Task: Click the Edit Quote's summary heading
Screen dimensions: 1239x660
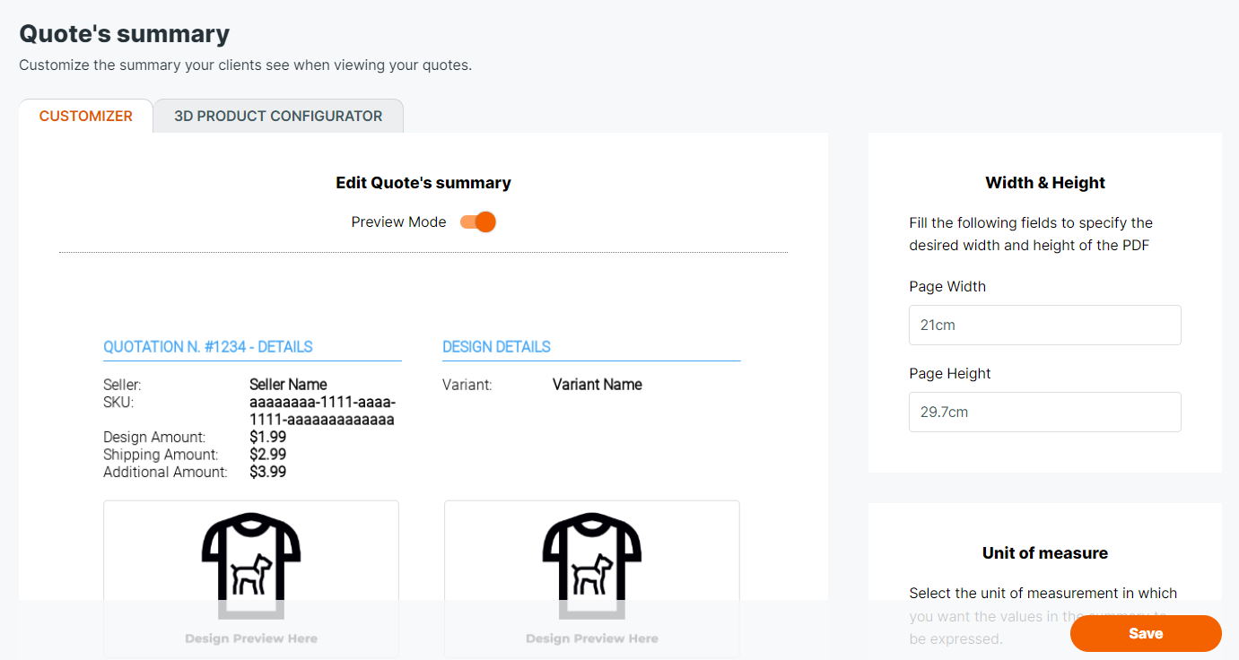Action: pyautogui.click(x=423, y=182)
